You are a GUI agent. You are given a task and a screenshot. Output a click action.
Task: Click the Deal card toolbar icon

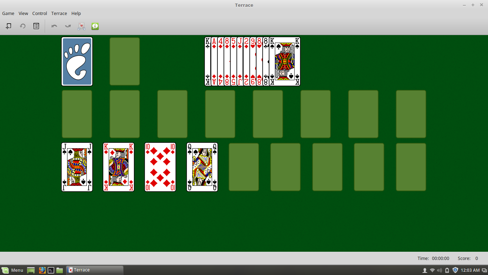click(81, 26)
